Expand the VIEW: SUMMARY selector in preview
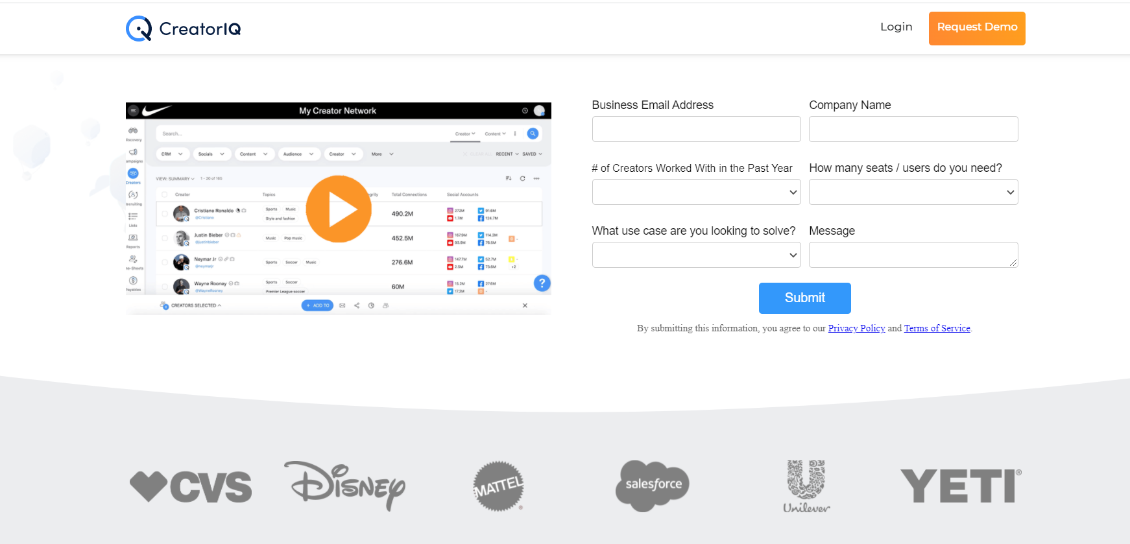 pos(175,178)
